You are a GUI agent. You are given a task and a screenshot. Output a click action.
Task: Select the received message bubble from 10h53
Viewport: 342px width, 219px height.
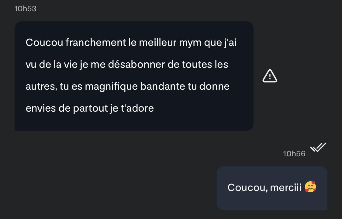point(134,76)
